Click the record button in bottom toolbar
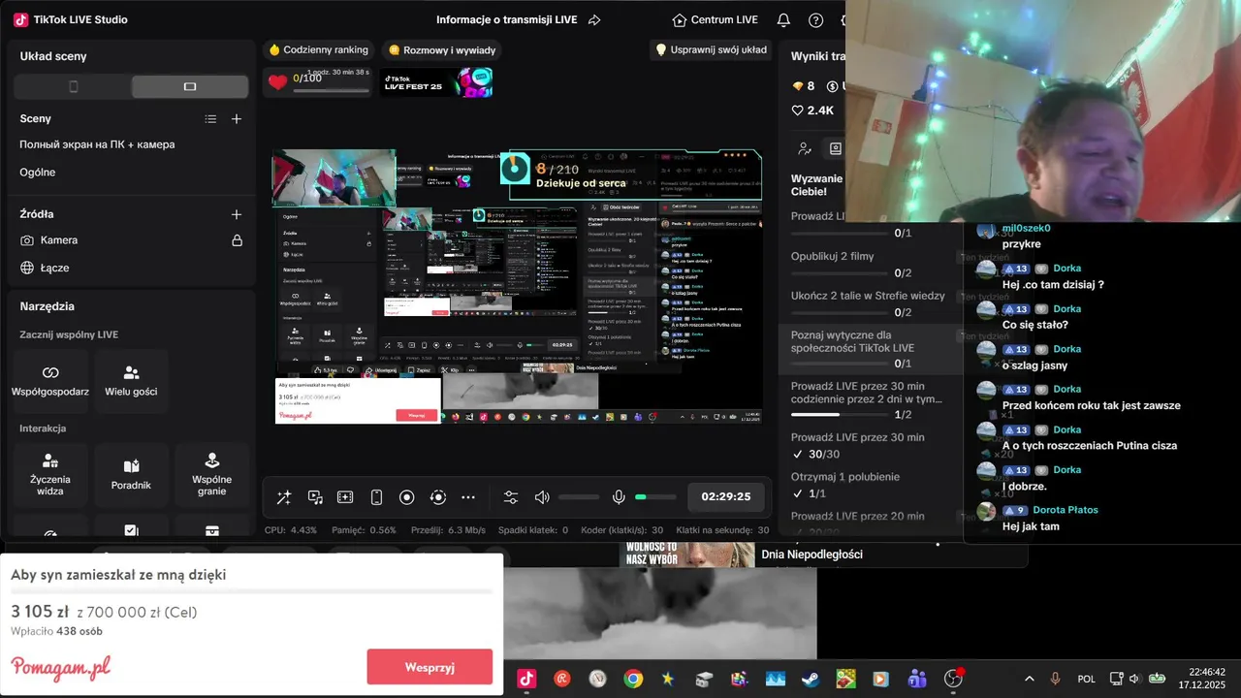1241x698 pixels. tap(407, 497)
